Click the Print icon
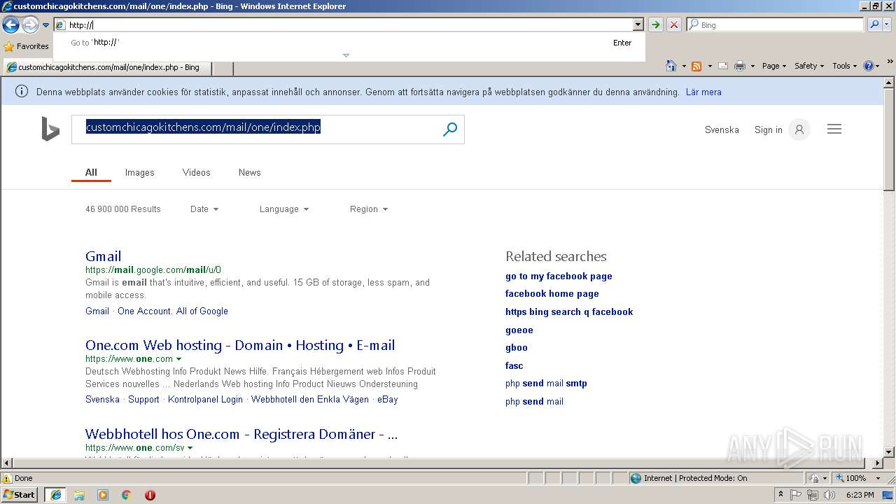The height and width of the screenshot is (504, 896). (740, 66)
